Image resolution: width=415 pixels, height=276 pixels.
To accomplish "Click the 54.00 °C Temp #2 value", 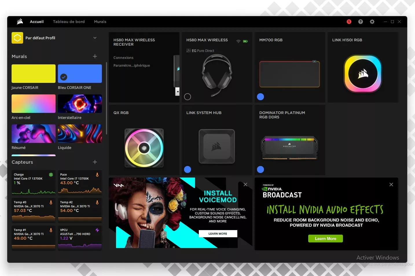I will 69,211.
